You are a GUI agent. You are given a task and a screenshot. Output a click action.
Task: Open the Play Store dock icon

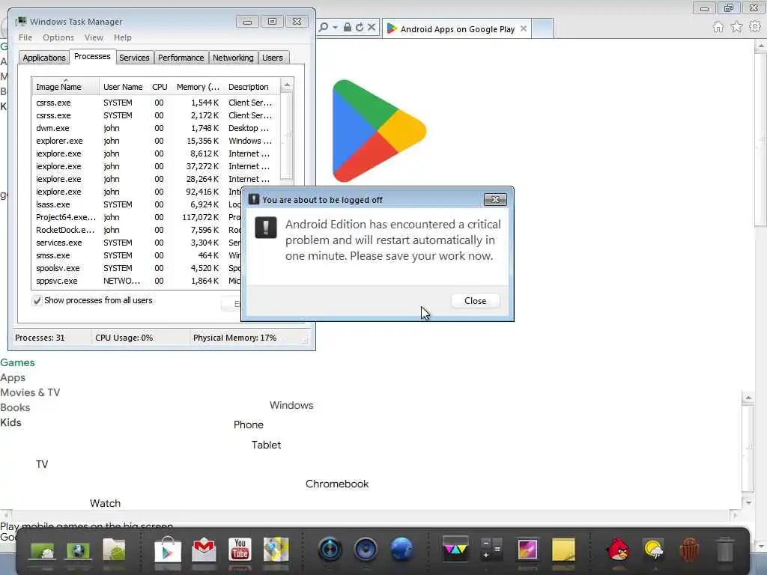168,550
